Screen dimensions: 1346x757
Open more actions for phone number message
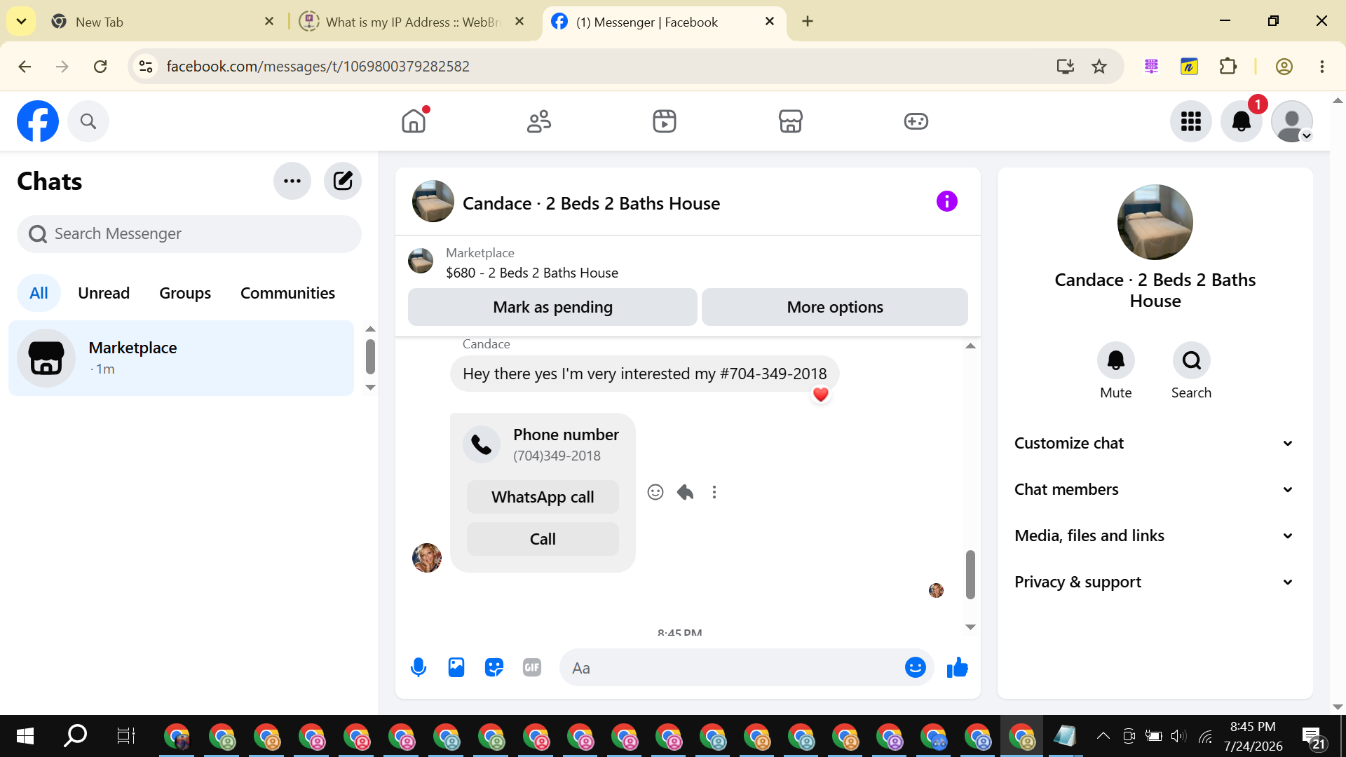714,492
